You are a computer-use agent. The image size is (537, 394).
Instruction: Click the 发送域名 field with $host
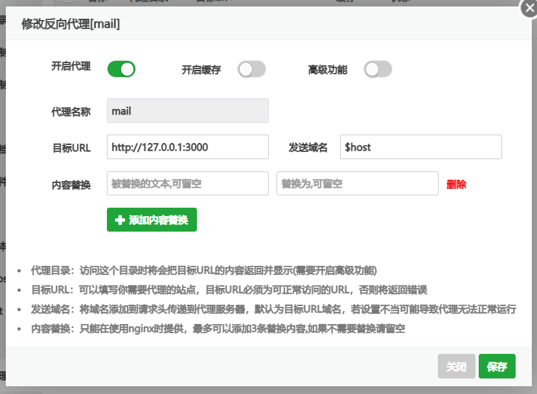(420, 147)
